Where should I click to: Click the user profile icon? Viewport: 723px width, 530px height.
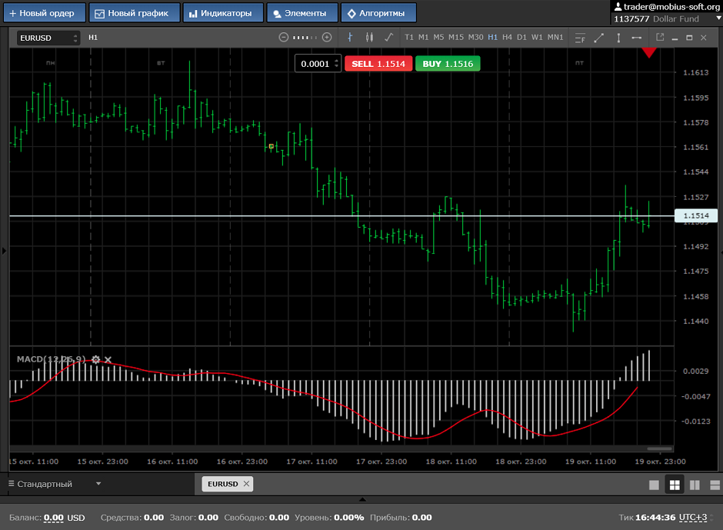pyautogui.click(x=618, y=6)
